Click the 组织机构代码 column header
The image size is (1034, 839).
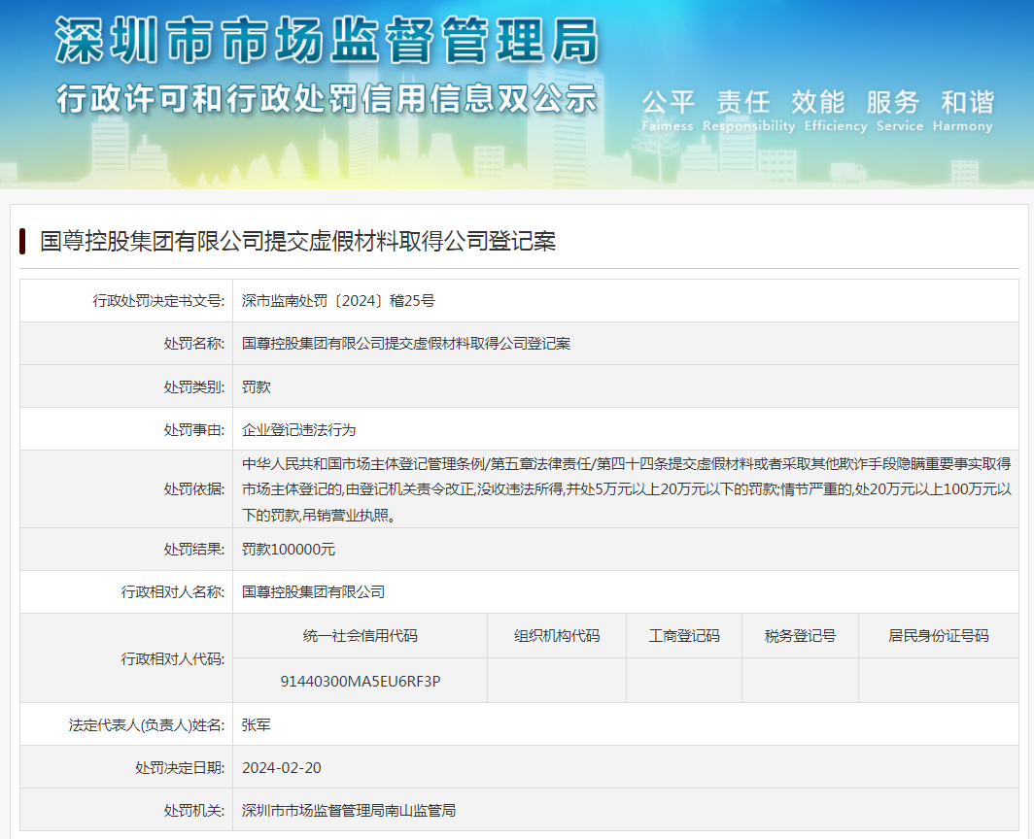[x=557, y=636]
